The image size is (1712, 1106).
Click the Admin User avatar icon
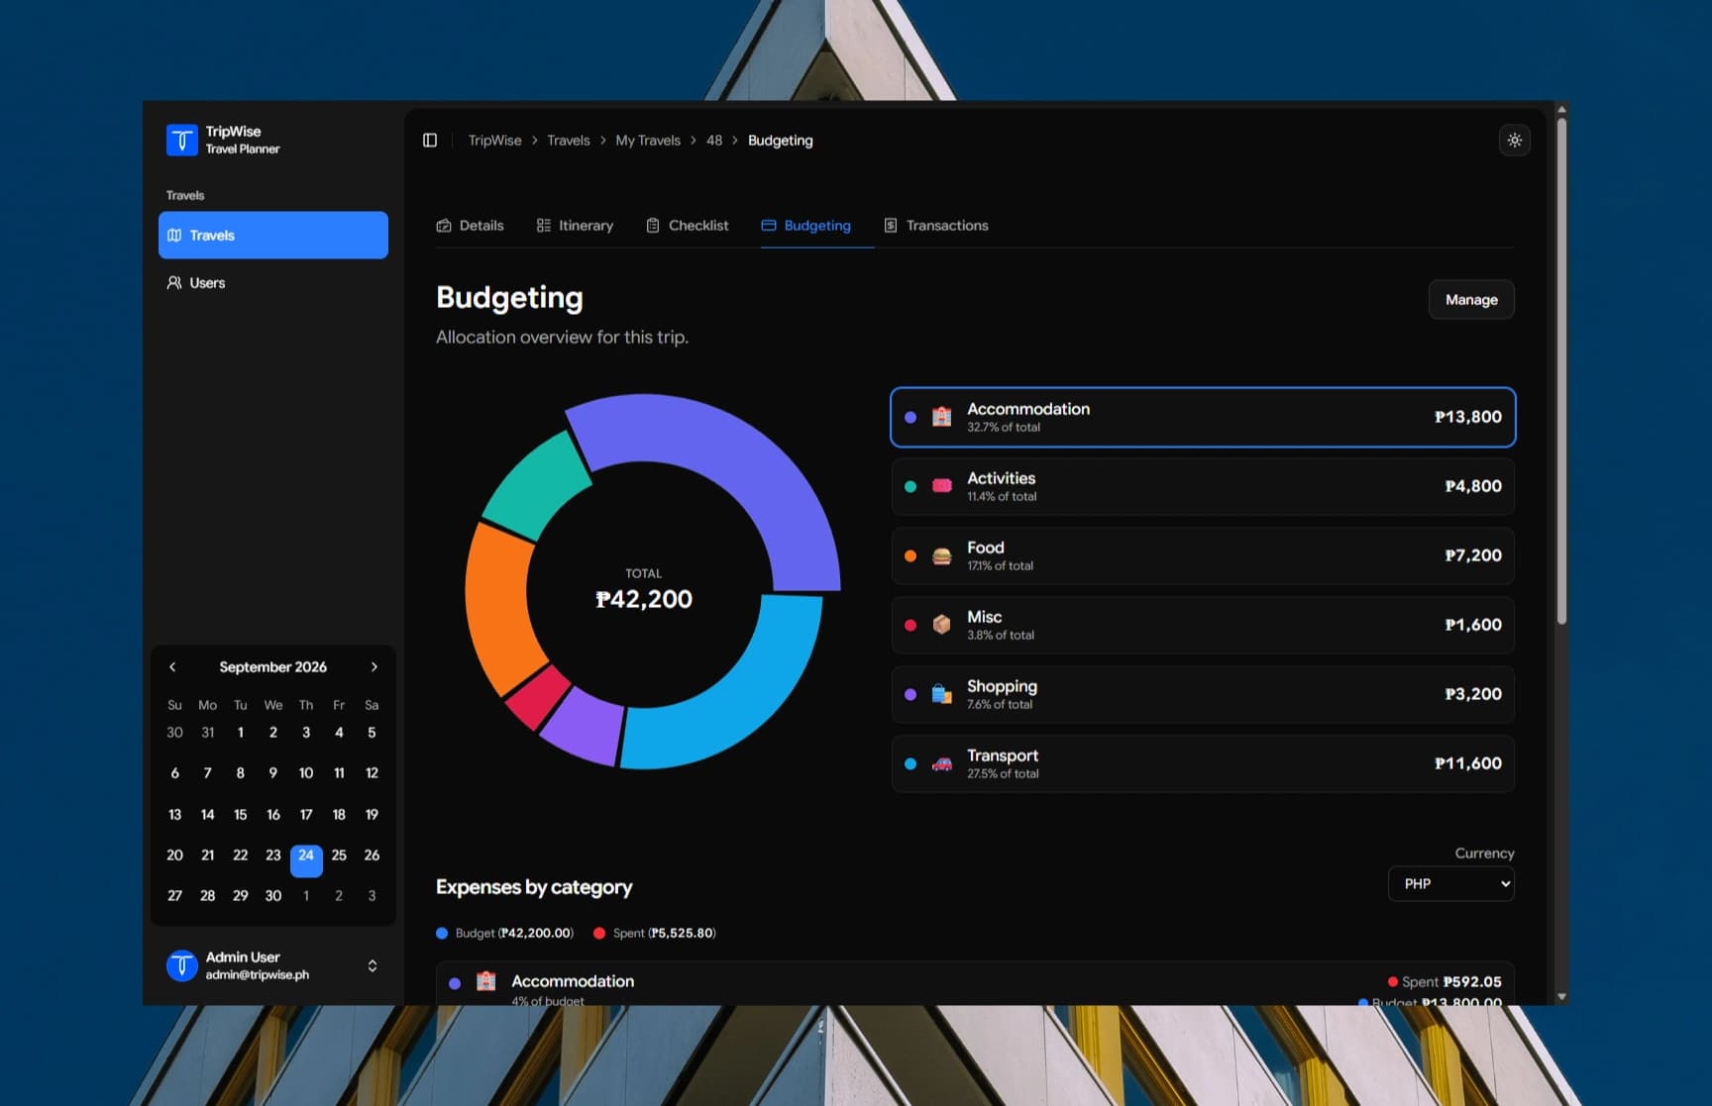(181, 965)
